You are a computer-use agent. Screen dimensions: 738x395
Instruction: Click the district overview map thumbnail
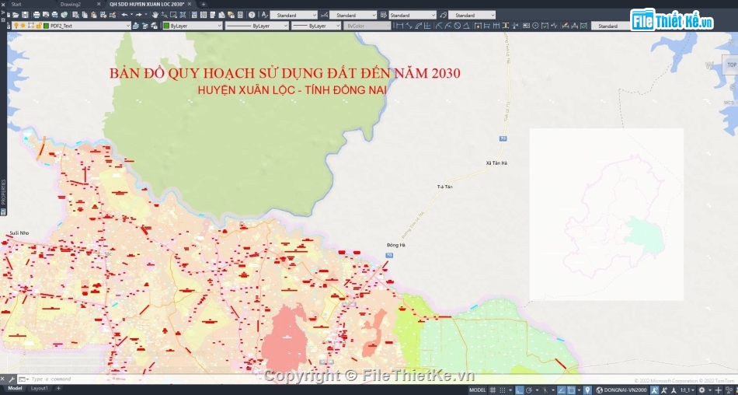606,215
